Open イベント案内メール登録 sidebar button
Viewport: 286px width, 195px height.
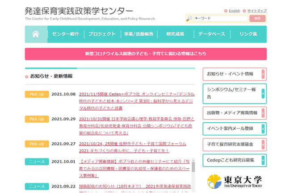pyautogui.click(x=235, y=129)
